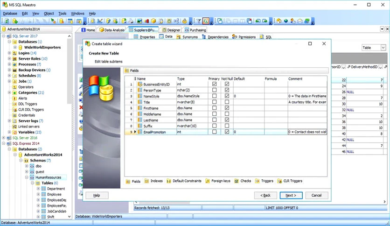Click the Help button in wizard
This screenshot has height=226, width=390.
tap(97, 195)
